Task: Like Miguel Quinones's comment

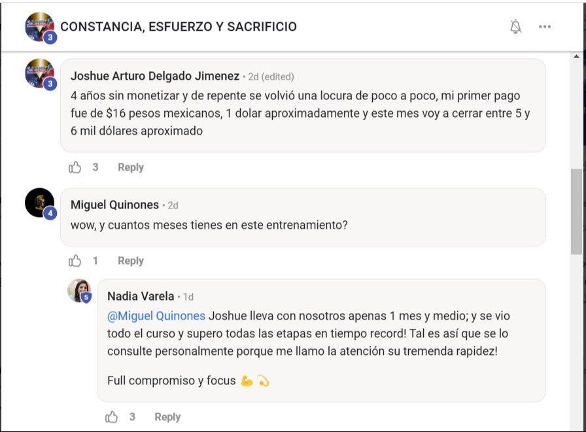Action: click(75, 261)
